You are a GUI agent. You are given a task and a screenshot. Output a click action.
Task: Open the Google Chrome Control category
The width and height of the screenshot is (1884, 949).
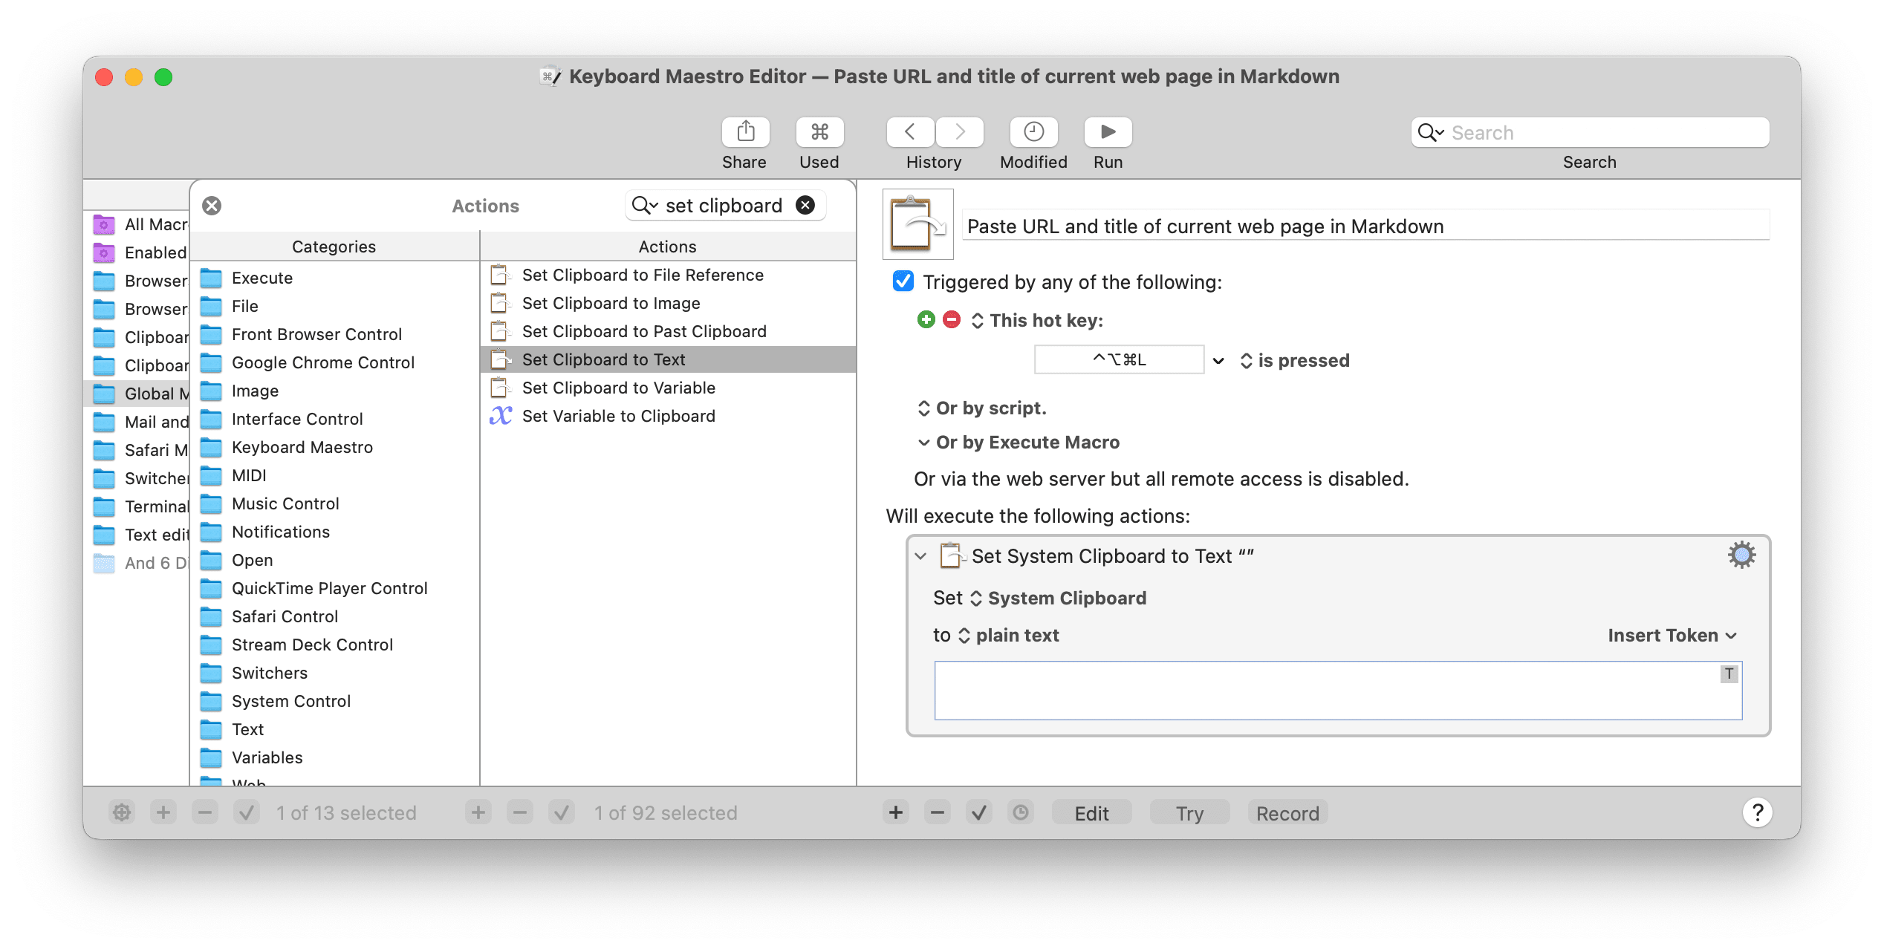(335, 362)
